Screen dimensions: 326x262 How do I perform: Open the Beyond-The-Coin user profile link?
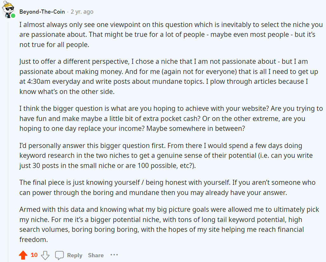point(42,12)
